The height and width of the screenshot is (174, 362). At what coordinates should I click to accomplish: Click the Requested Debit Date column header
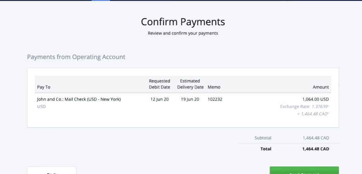click(x=159, y=84)
